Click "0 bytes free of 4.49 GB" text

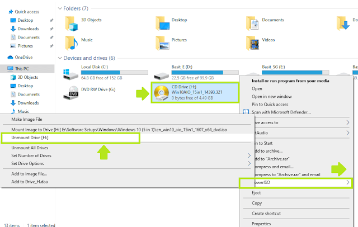192,98
